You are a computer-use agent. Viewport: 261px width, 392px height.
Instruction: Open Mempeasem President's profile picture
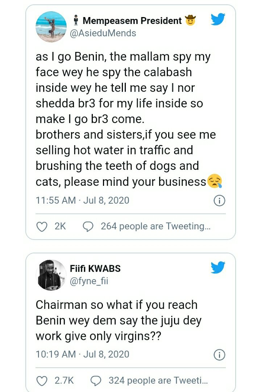(51, 26)
